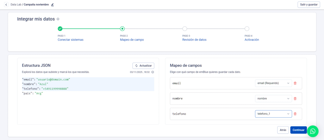Click the Continuar button

(x=298, y=130)
